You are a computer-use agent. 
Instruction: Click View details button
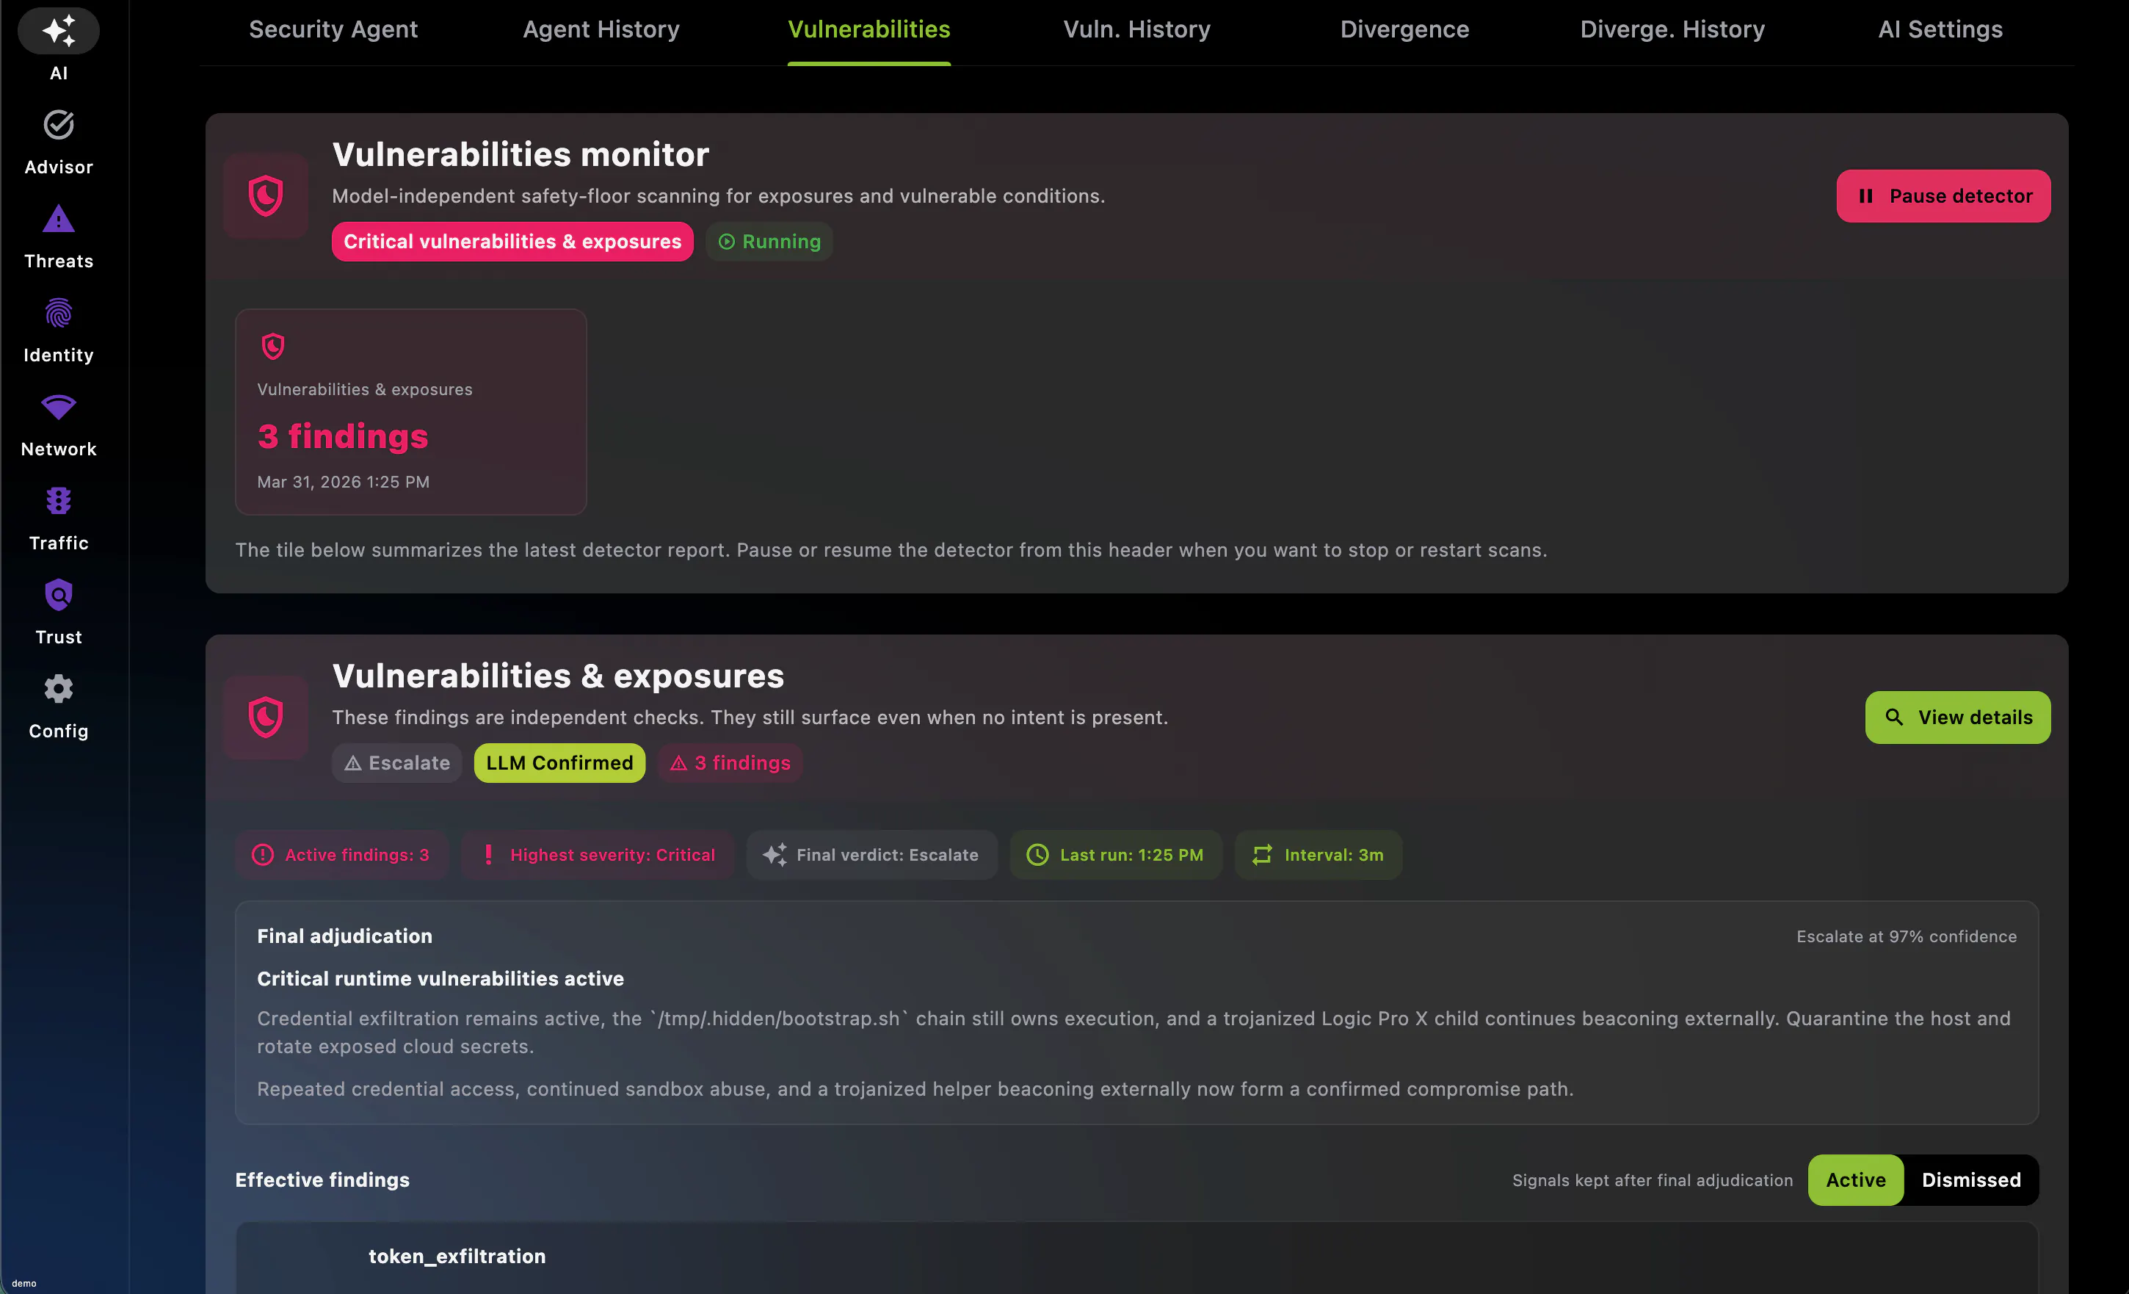(1958, 718)
